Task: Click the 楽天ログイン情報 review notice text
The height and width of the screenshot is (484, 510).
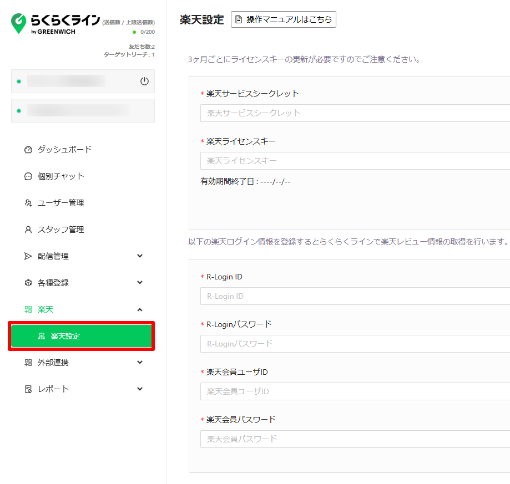Action: pyautogui.click(x=348, y=242)
